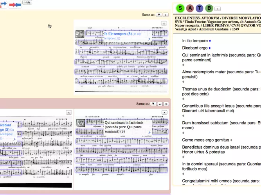Click grey diamond under Qui seminant entry

tap(183, 65)
